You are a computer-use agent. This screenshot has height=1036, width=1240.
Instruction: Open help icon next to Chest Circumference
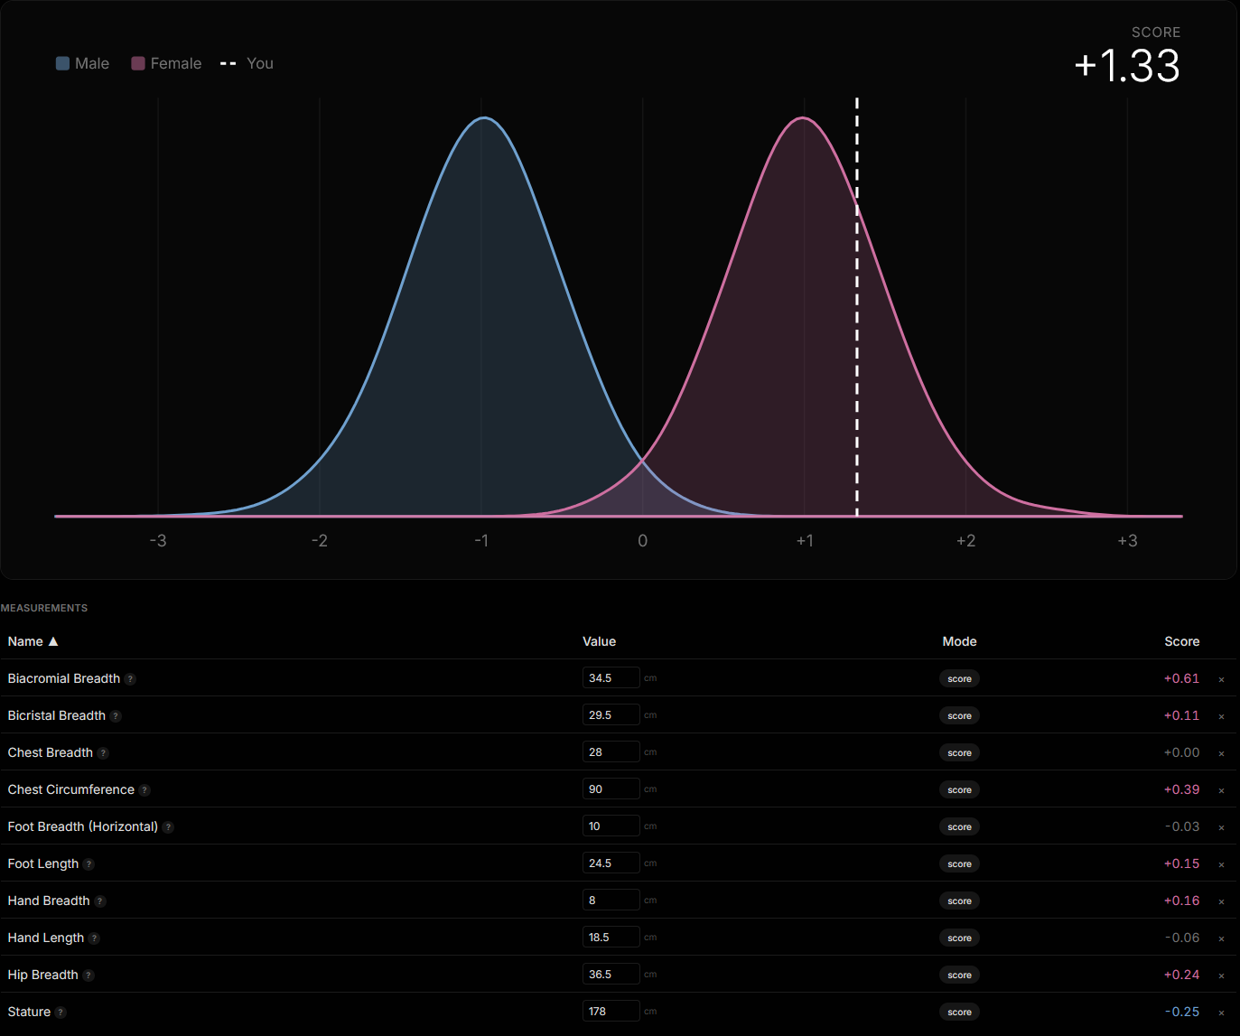[145, 790]
